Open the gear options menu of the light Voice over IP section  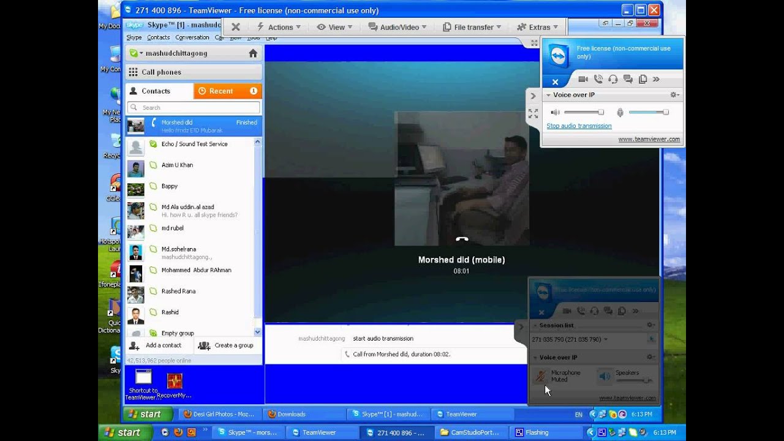(x=674, y=95)
